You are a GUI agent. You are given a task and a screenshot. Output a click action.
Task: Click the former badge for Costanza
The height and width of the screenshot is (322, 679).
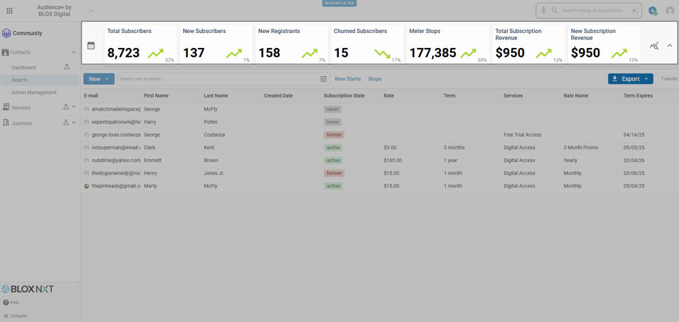pyautogui.click(x=334, y=135)
